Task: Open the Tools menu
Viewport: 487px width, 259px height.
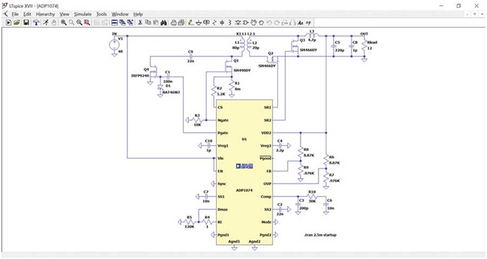Action: 101,14
